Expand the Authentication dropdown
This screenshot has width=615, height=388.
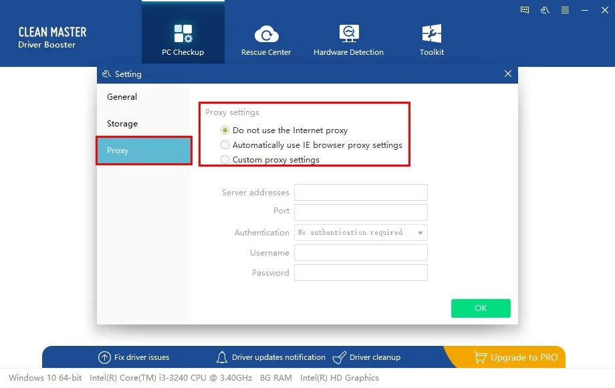click(x=420, y=233)
